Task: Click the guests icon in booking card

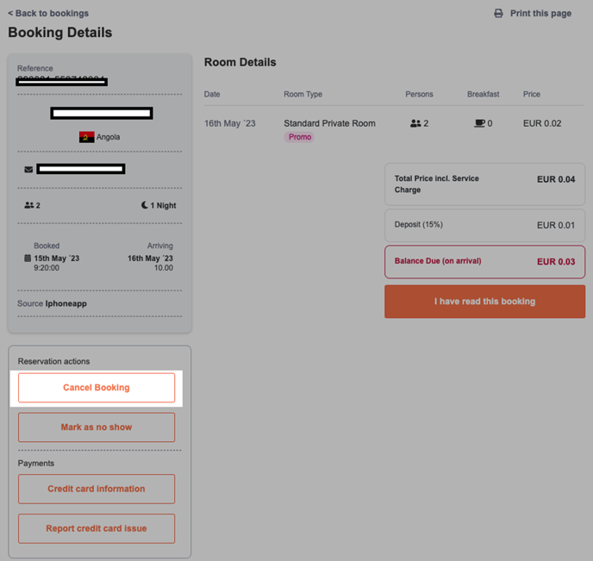Action: pyautogui.click(x=29, y=205)
